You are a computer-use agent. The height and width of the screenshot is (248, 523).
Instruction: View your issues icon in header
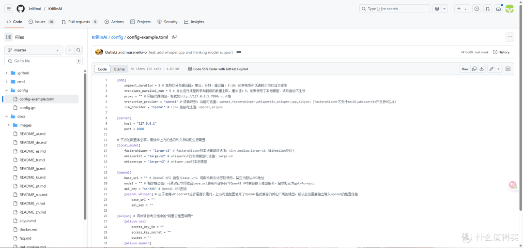[x=477, y=9]
